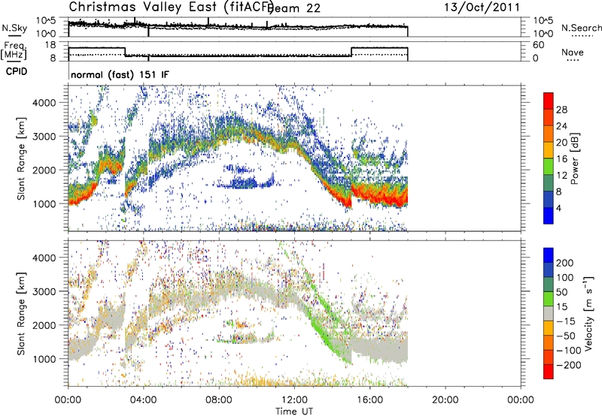Screen dimensions: 602x416
Task: Click the 'N.Sky' legend label
Action: 14,28
